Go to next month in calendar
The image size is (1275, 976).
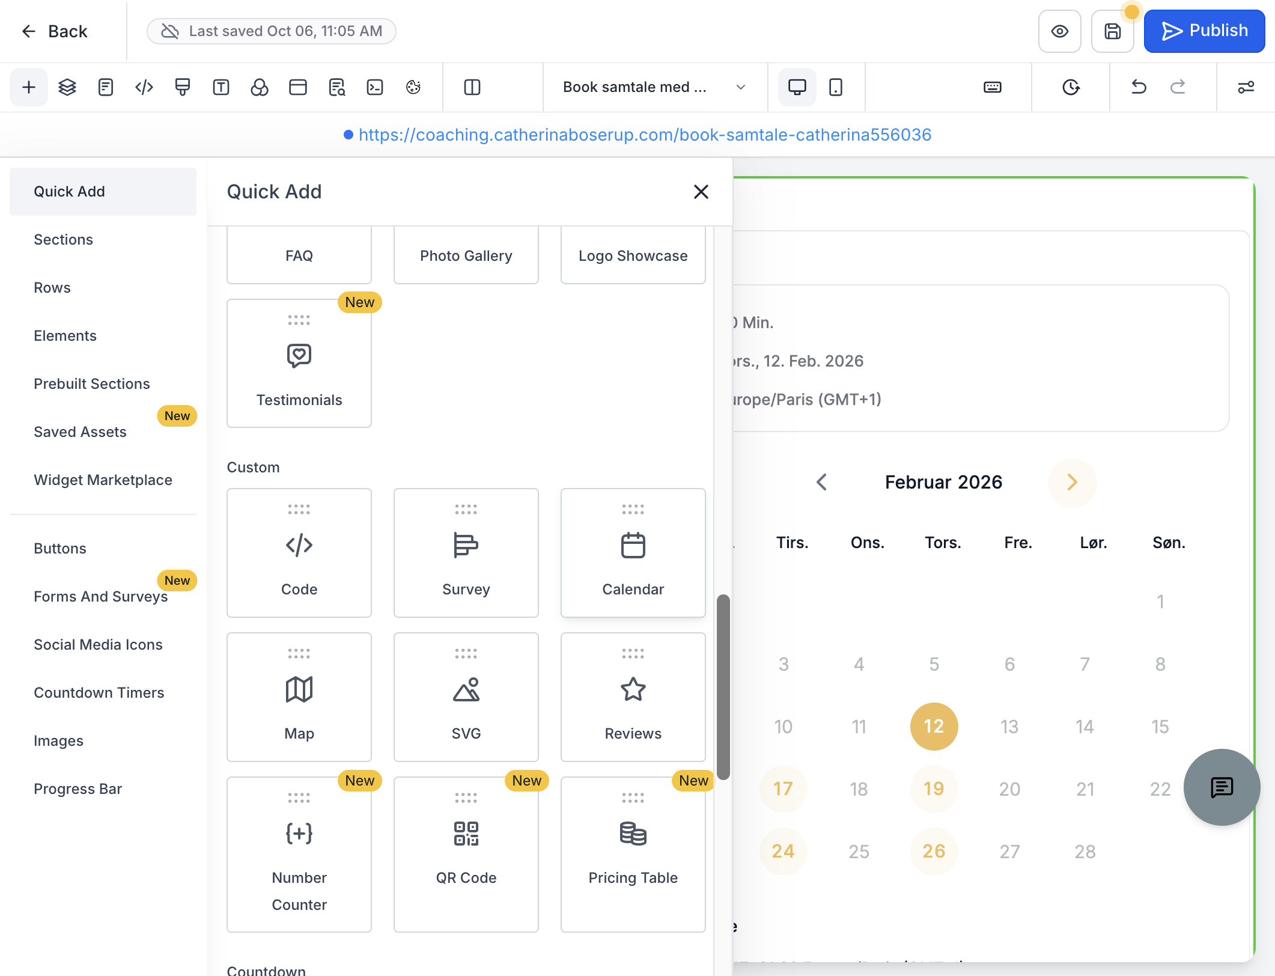(x=1072, y=482)
